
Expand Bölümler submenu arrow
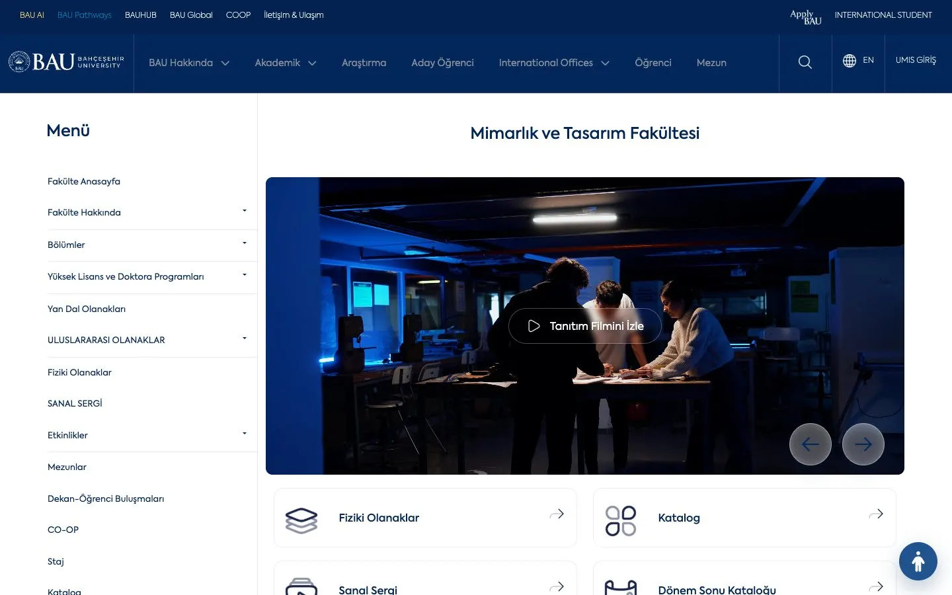click(x=245, y=243)
